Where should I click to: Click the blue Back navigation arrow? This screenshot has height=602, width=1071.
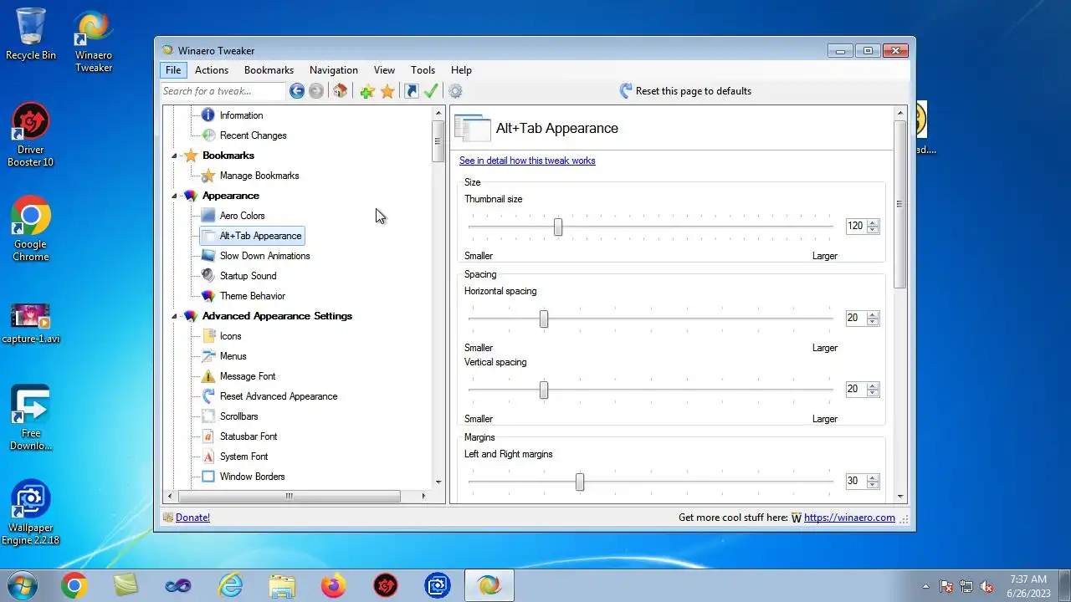coord(297,91)
